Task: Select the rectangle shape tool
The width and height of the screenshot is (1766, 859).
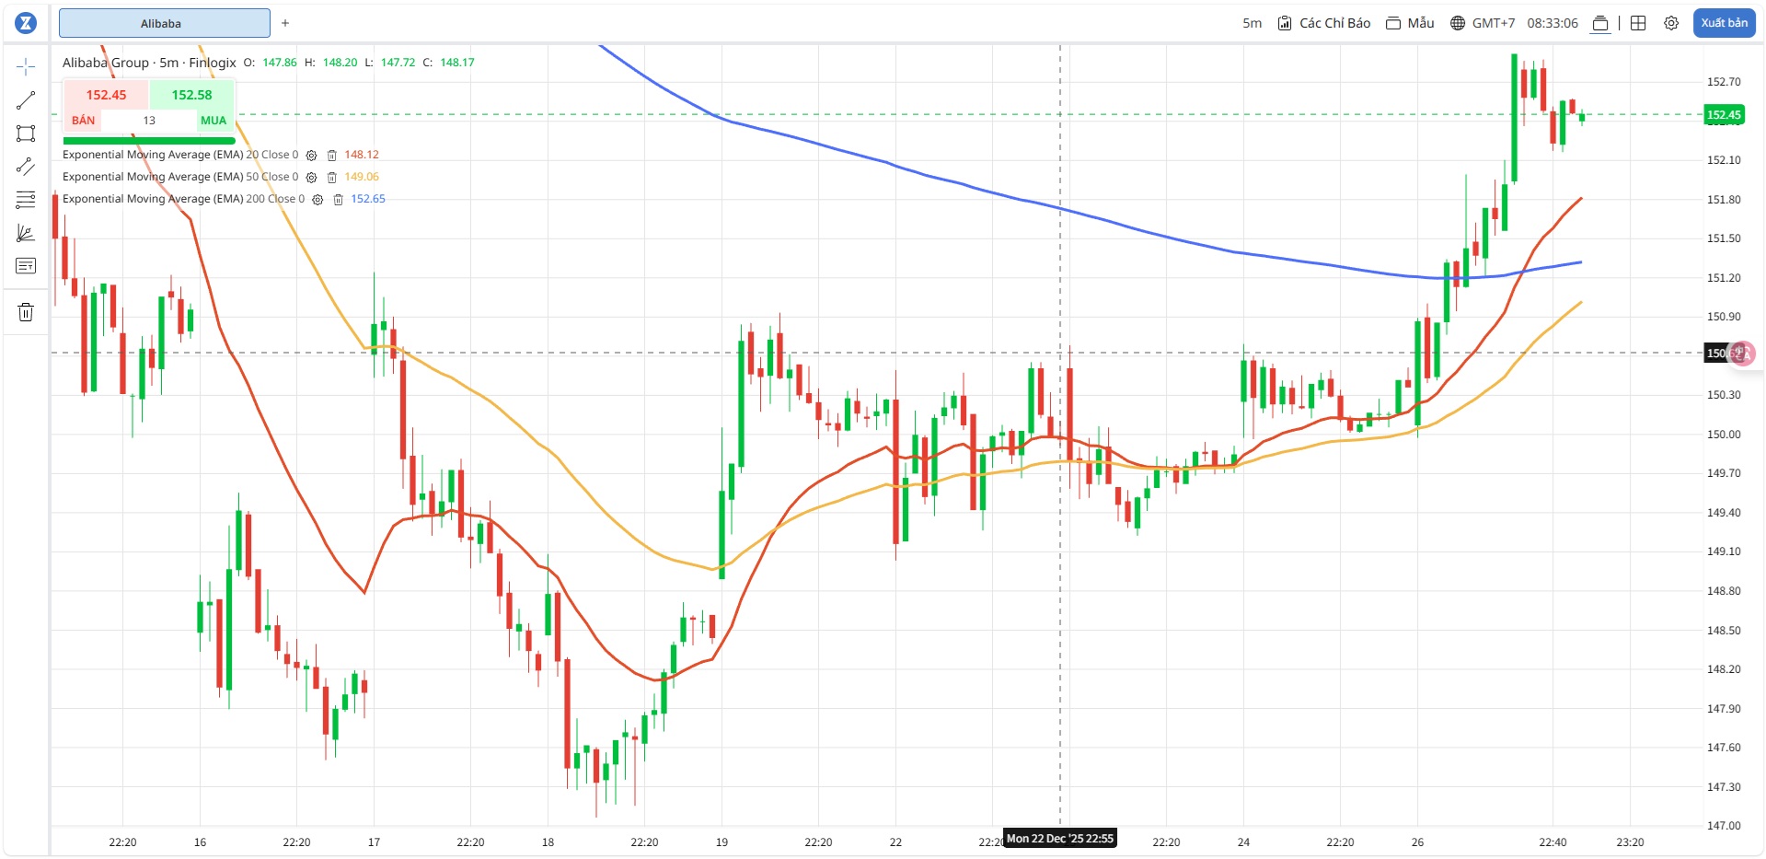Action: (x=26, y=133)
